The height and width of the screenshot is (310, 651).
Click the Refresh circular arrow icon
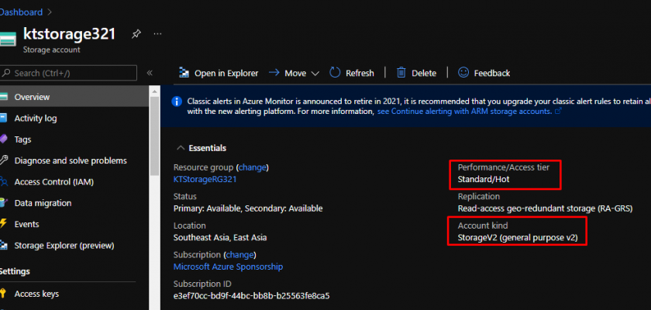click(x=335, y=73)
